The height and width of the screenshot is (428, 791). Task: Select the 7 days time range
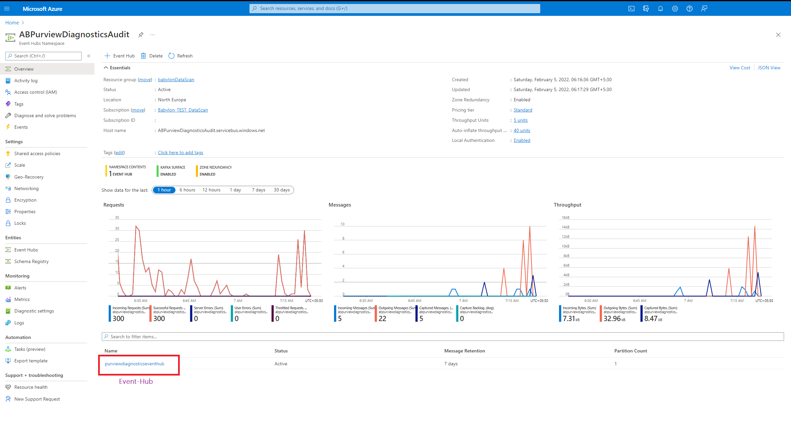tap(258, 190)
